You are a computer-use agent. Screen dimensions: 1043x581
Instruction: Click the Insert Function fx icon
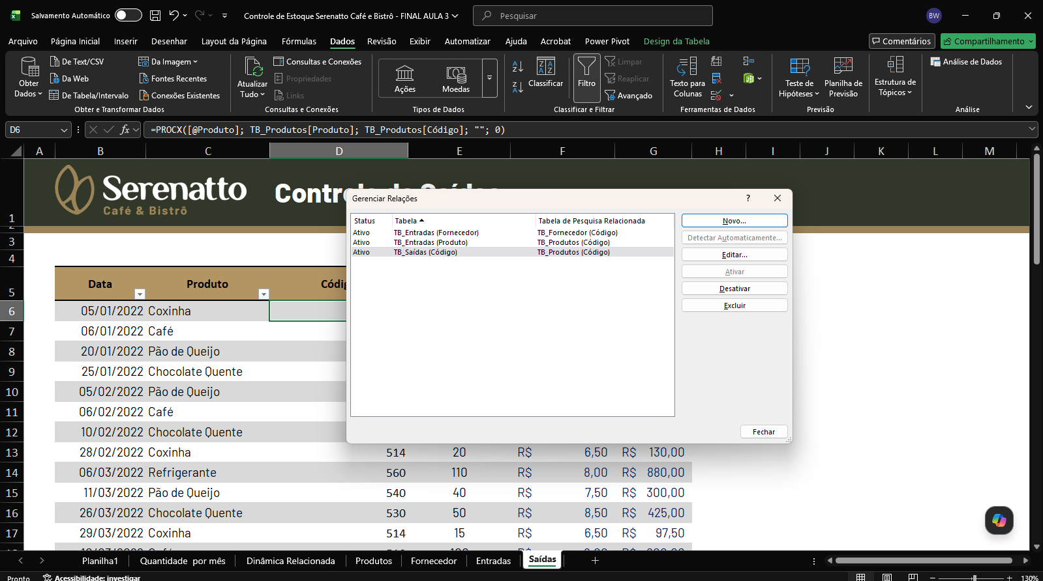tap(125, 130)
